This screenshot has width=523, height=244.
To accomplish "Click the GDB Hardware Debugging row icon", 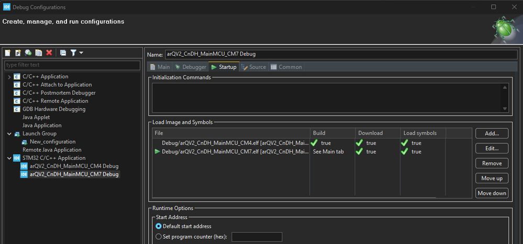I will (x=17, y=109).
